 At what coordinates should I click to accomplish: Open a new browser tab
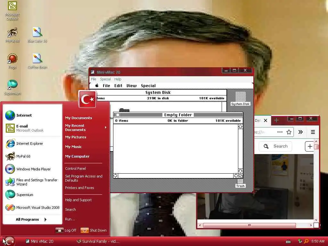pyautogui.click(x=276, y=120)
